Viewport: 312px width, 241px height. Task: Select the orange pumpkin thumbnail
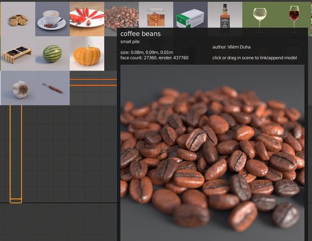87,54
